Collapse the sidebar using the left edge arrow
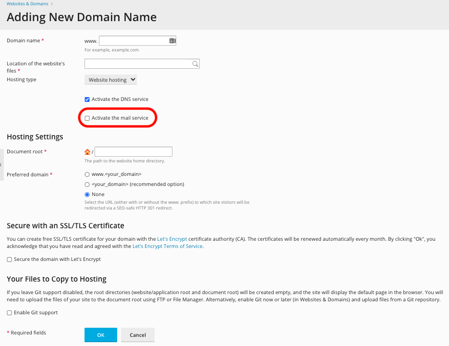This screenshot has height=346, width=449. click(1, 165)
